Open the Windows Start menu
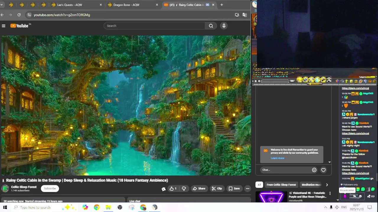This screenshot has width=378, height=212. pos(5,207)
